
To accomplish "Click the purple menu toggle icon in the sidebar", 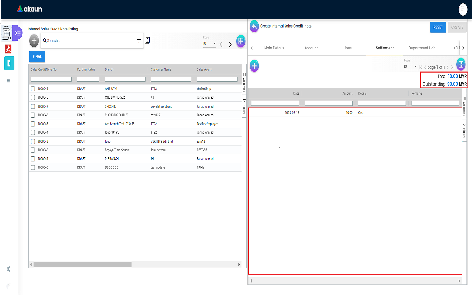I will (x=18, y=33).
